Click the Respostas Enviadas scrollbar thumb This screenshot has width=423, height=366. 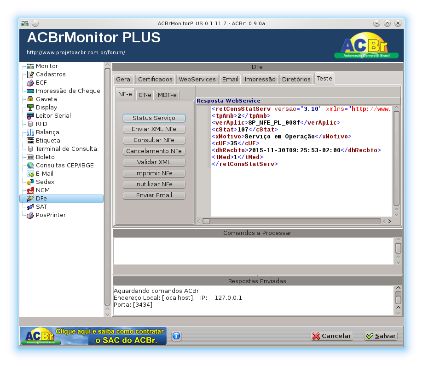(398, 300)
